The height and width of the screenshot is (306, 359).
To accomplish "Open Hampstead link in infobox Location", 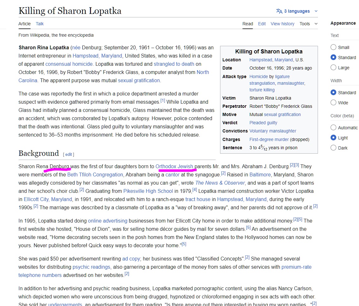I will point(260,60).
